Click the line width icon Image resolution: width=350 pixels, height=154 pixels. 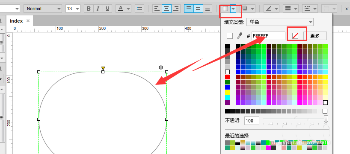coord(288,9)
